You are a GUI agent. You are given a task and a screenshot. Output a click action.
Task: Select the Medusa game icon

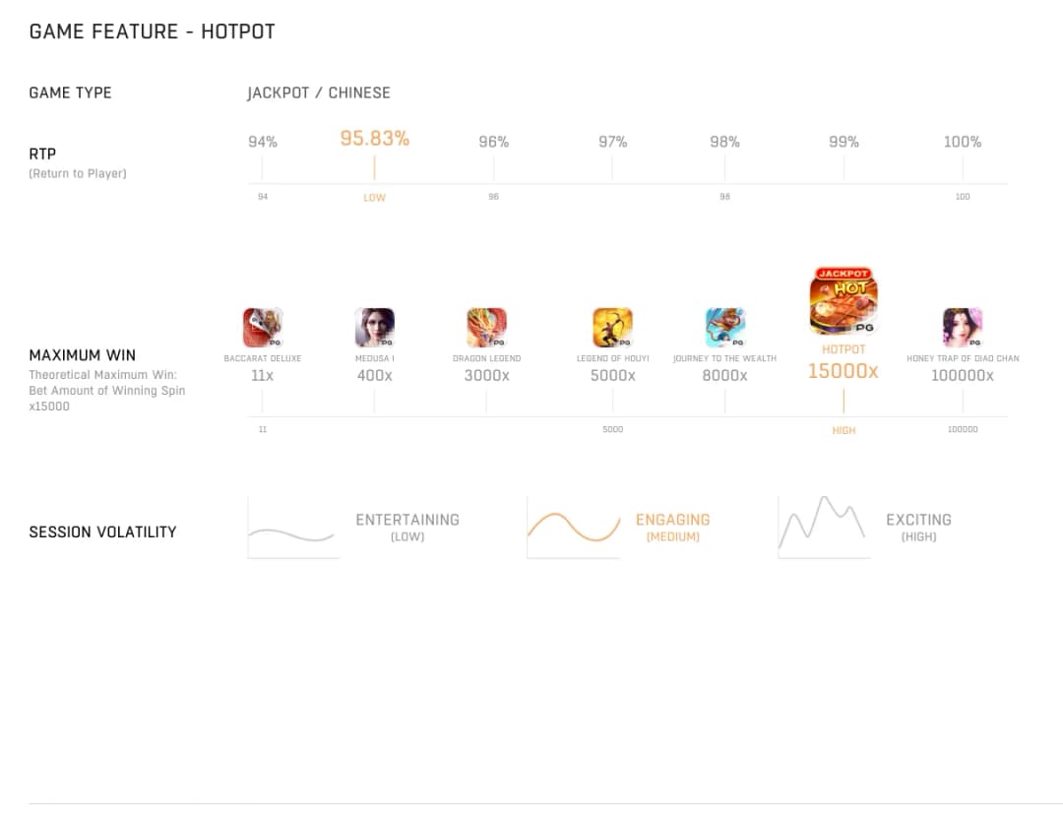pyautogui.click(x=374, y=328)
